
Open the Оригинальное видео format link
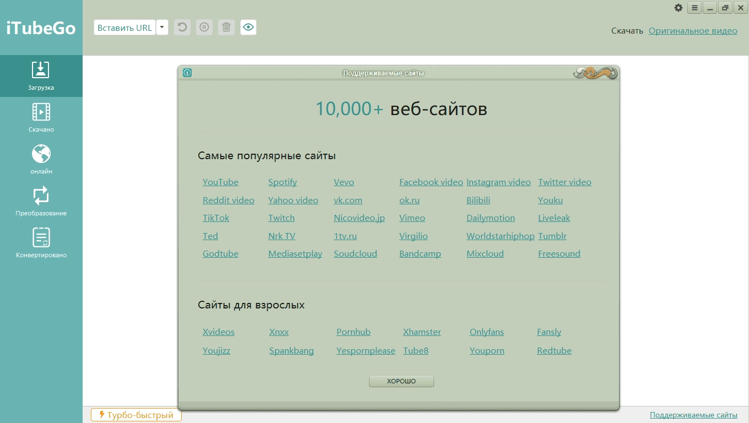(x=693, y=31)
